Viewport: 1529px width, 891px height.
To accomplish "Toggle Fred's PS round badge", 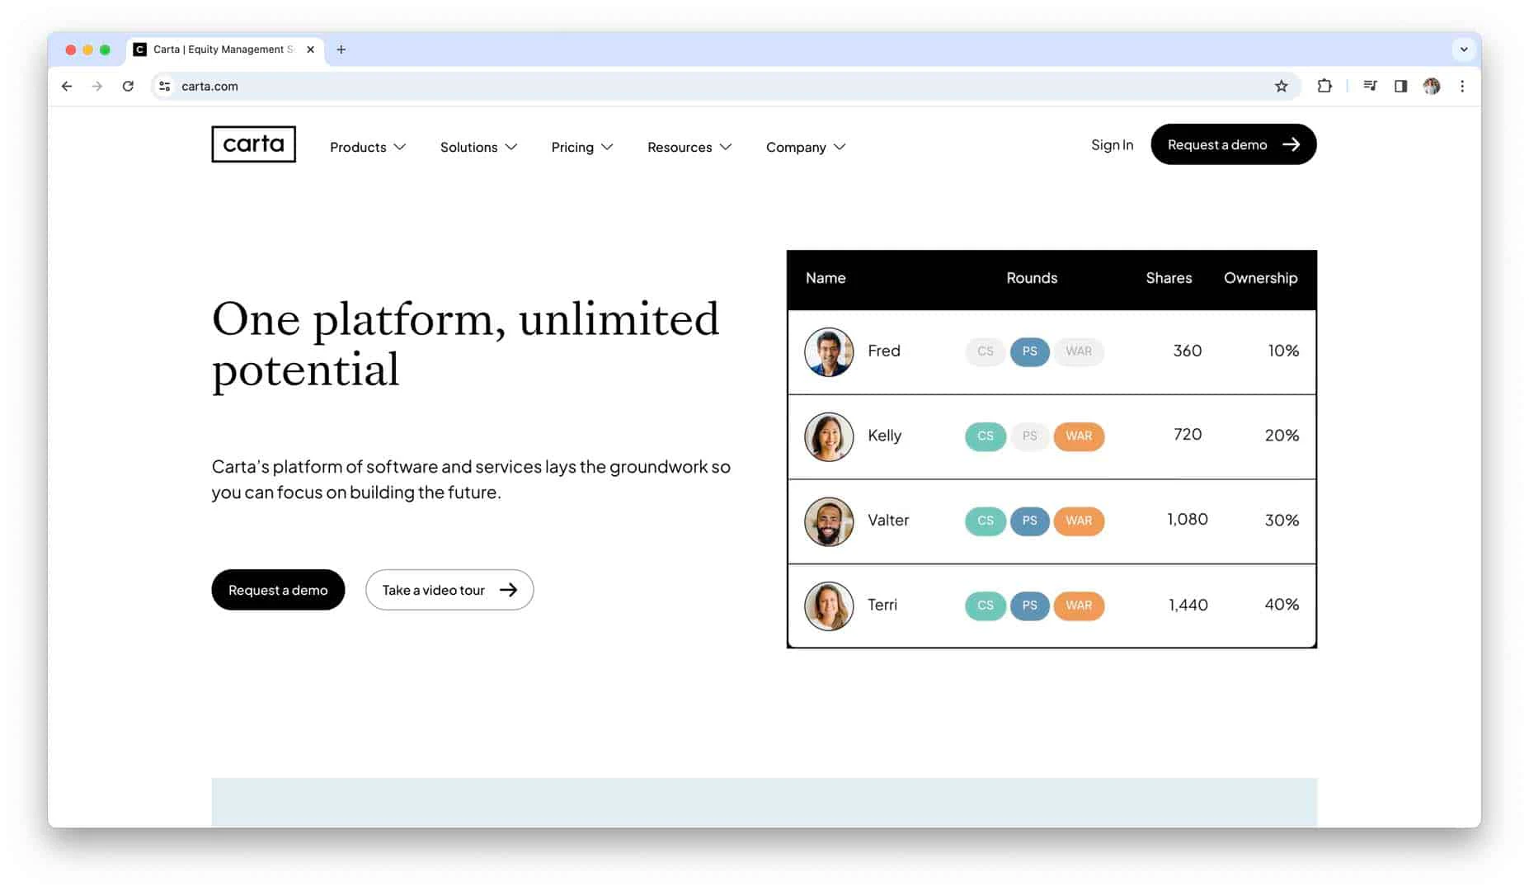I will click(x=1029, y=351).
